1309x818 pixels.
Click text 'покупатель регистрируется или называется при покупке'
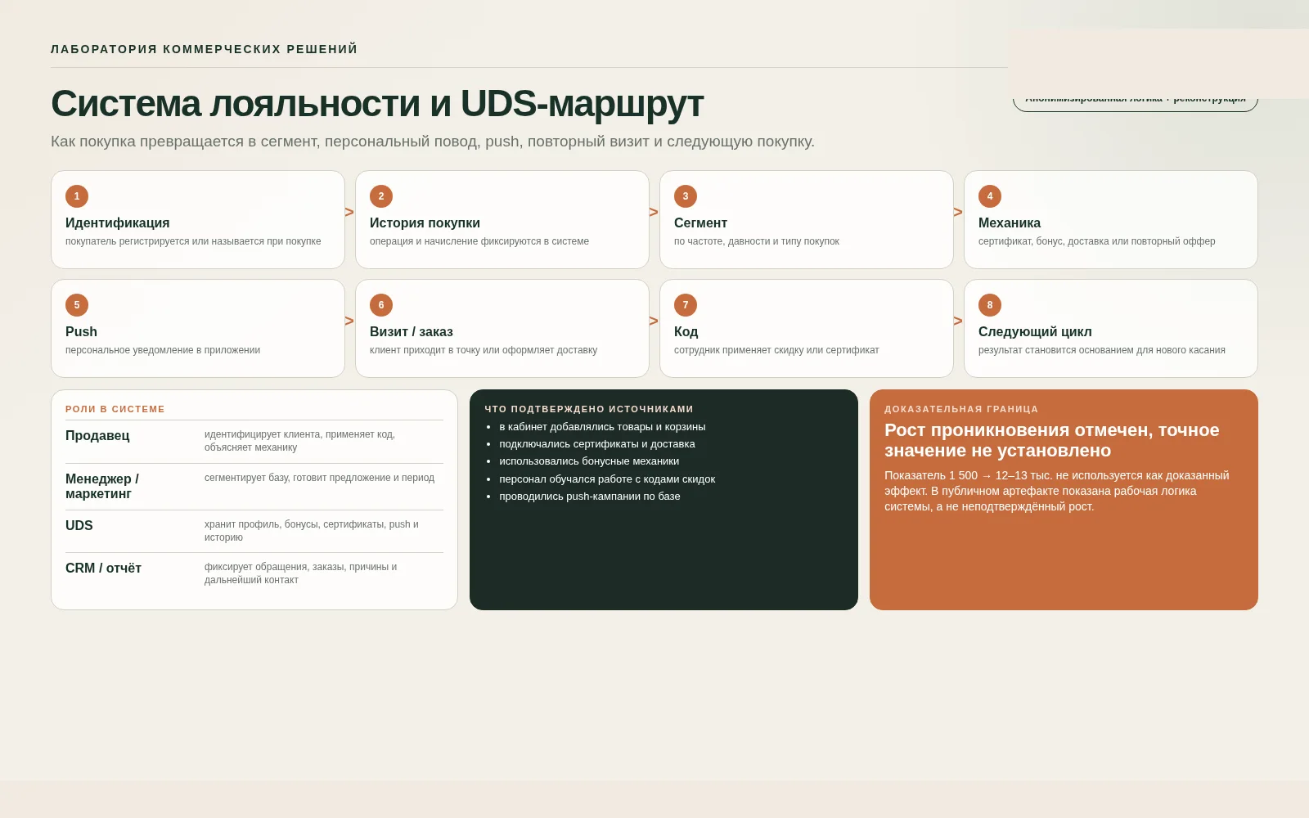coord(193,241)
